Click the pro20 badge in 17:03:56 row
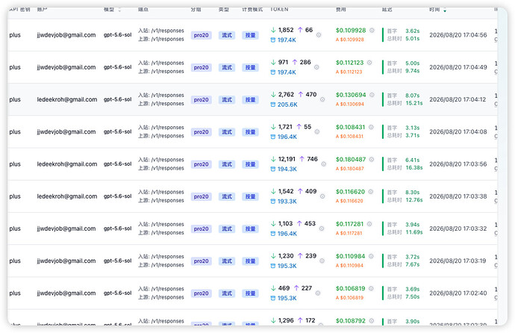 [201, 164]
